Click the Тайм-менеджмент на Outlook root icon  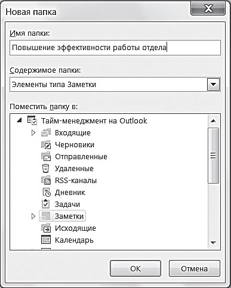[x=32, y=120]
